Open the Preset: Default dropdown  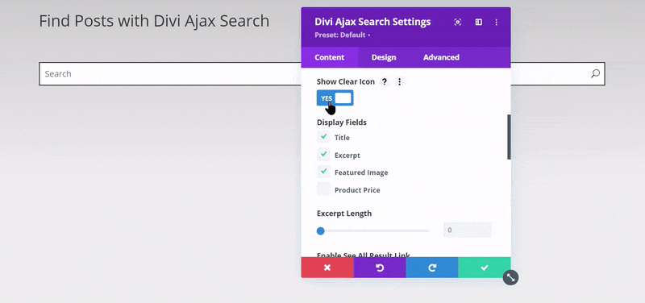(x=342, y=35)
